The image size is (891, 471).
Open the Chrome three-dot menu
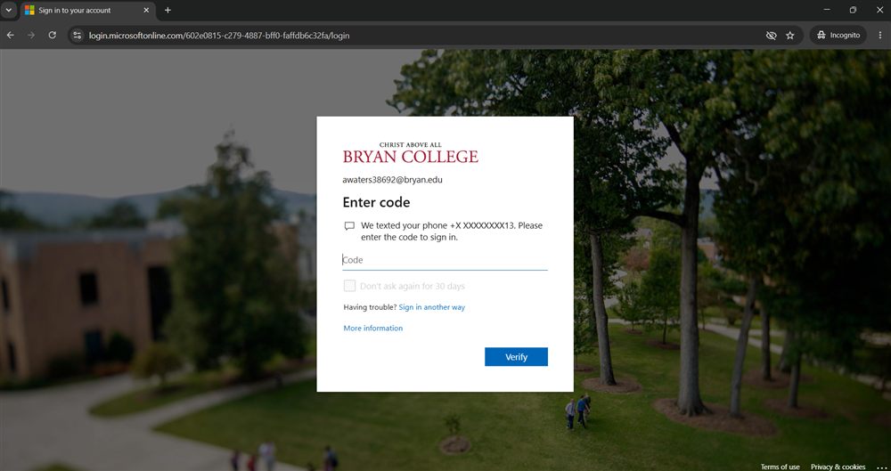tap(880, 36)
